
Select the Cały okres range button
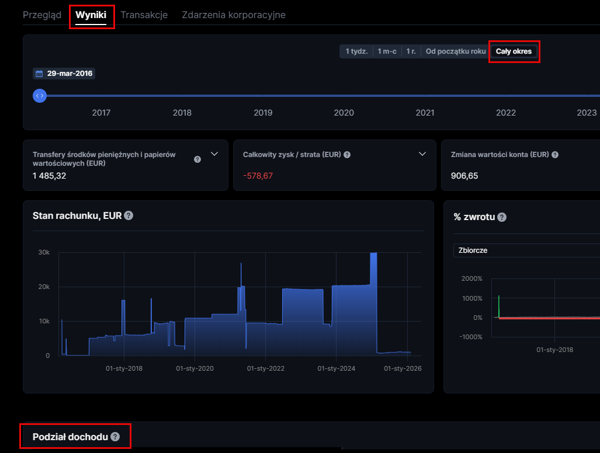pyautogui.click(x=514, y=51)
